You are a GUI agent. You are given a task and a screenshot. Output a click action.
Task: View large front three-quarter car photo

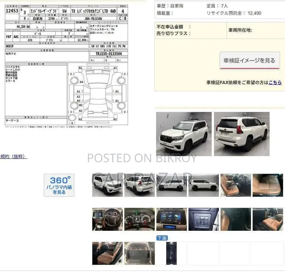tap(184, 134)
